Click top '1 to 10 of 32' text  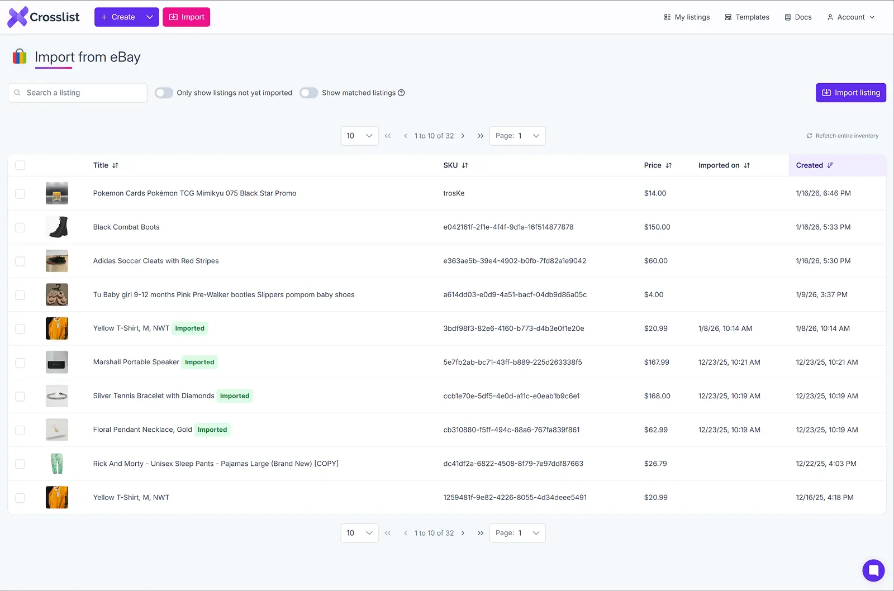434,136
